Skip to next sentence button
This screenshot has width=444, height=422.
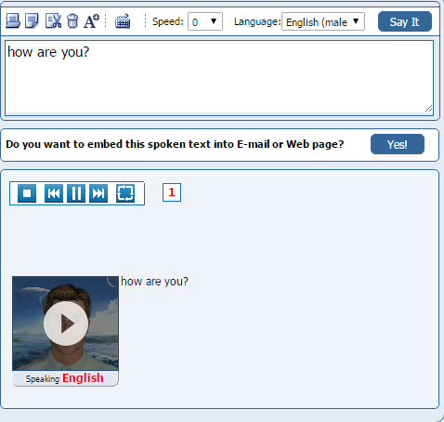coord(98,193)
